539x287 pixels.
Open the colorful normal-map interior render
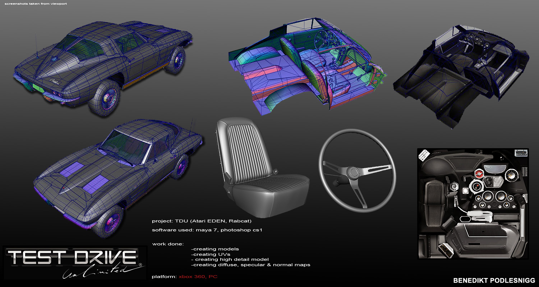309,65
